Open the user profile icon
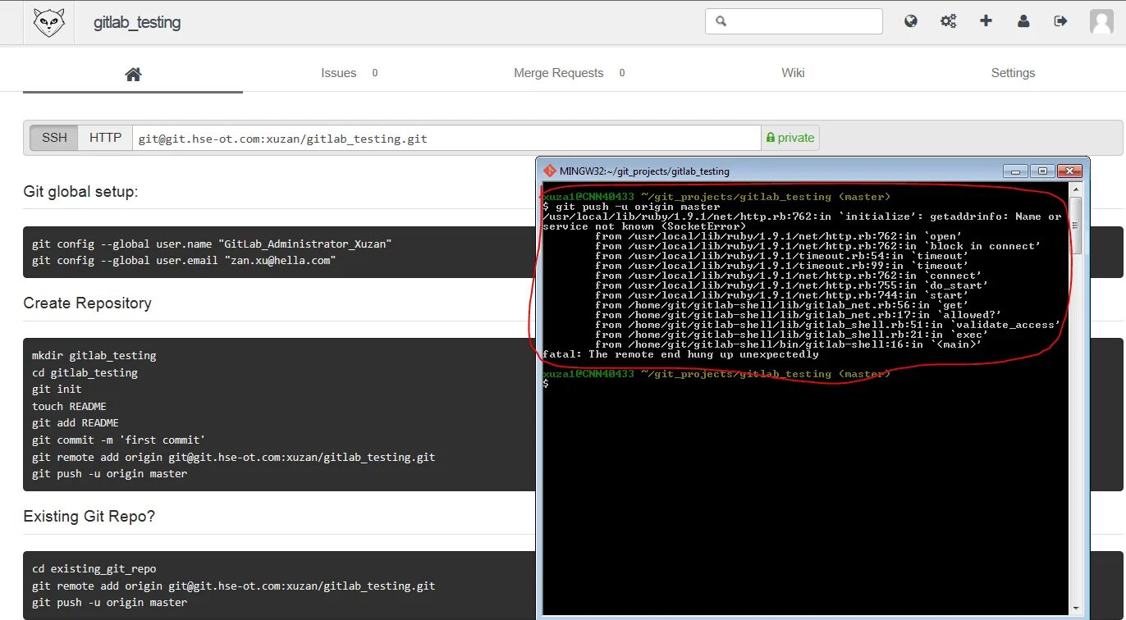This screenshot has width=1126, height=620. (1023, 21)
